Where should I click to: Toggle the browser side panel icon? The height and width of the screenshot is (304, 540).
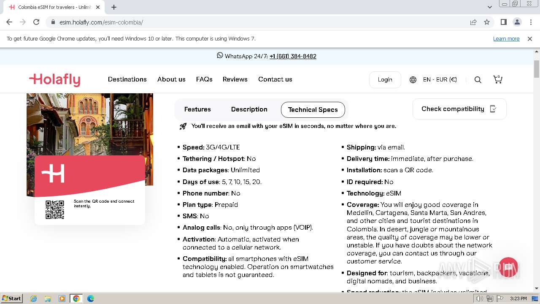click(x=503, y=22)
